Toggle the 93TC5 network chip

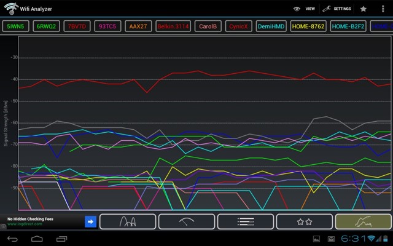tap(107, 26)
